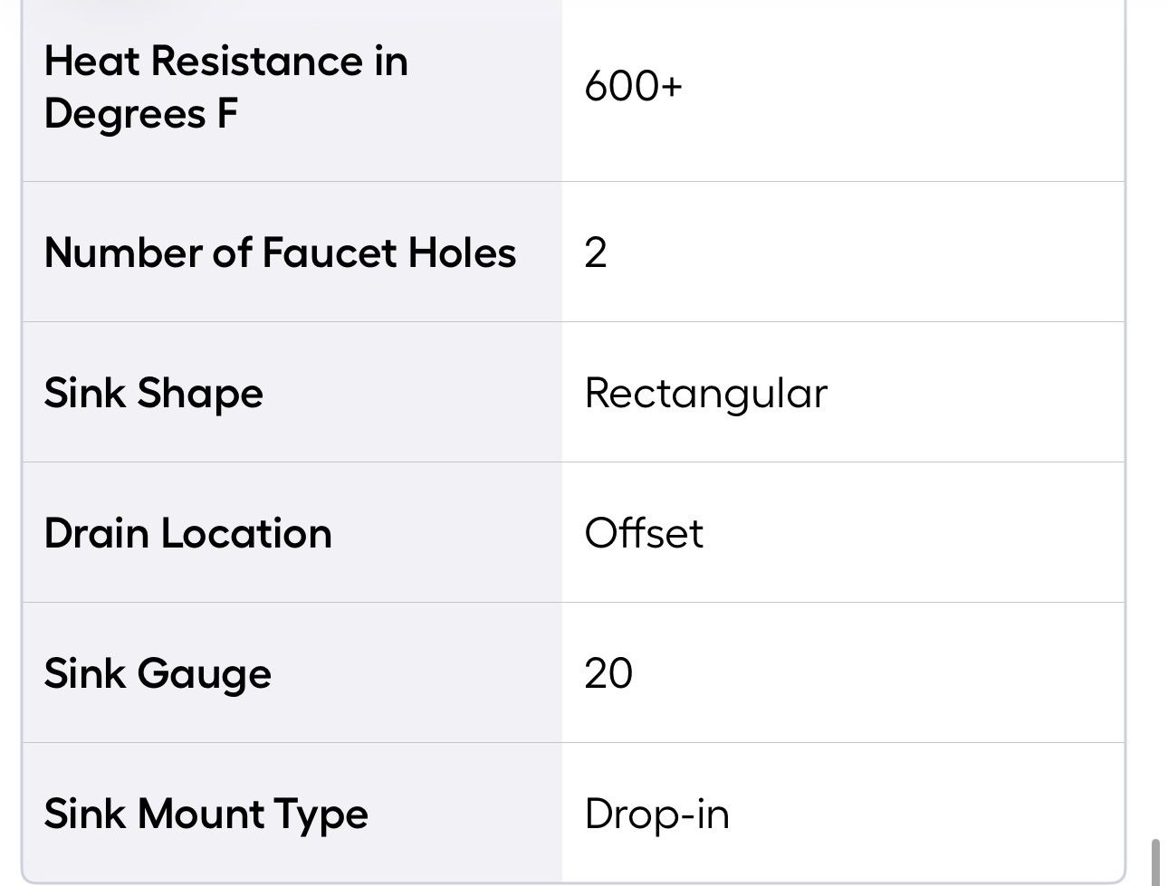Click the Rectangular sink shape value
Viewport: 1168px width, 886px height.
tap(706, 394)
